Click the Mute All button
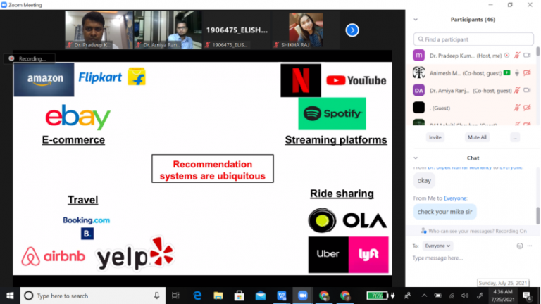541x304 pixels. pyautogui.click(x=477, y=137)
